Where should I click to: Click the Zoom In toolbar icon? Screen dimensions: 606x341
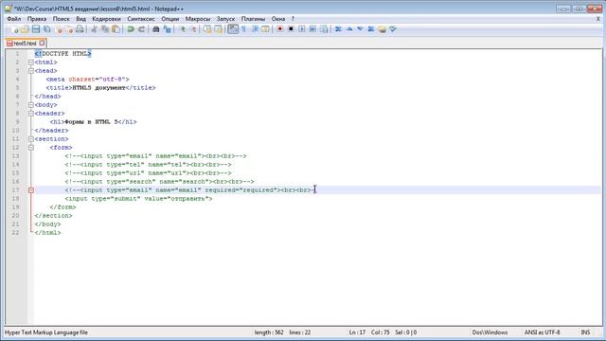tap(183, 29)
